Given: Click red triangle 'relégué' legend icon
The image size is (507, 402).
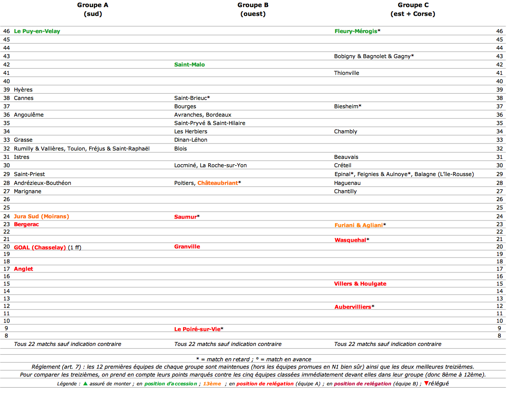Looking at the screenshot, I should (426, 383).
